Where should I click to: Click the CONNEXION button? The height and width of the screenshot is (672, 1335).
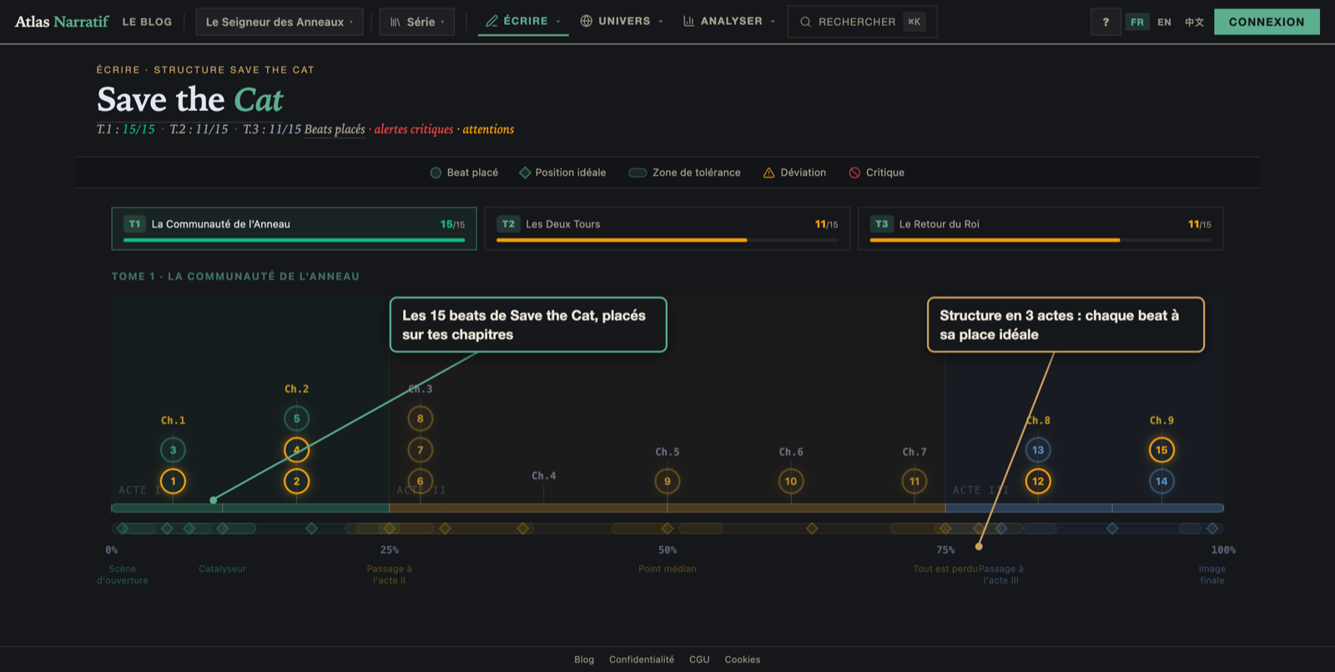click(1267, 22)
